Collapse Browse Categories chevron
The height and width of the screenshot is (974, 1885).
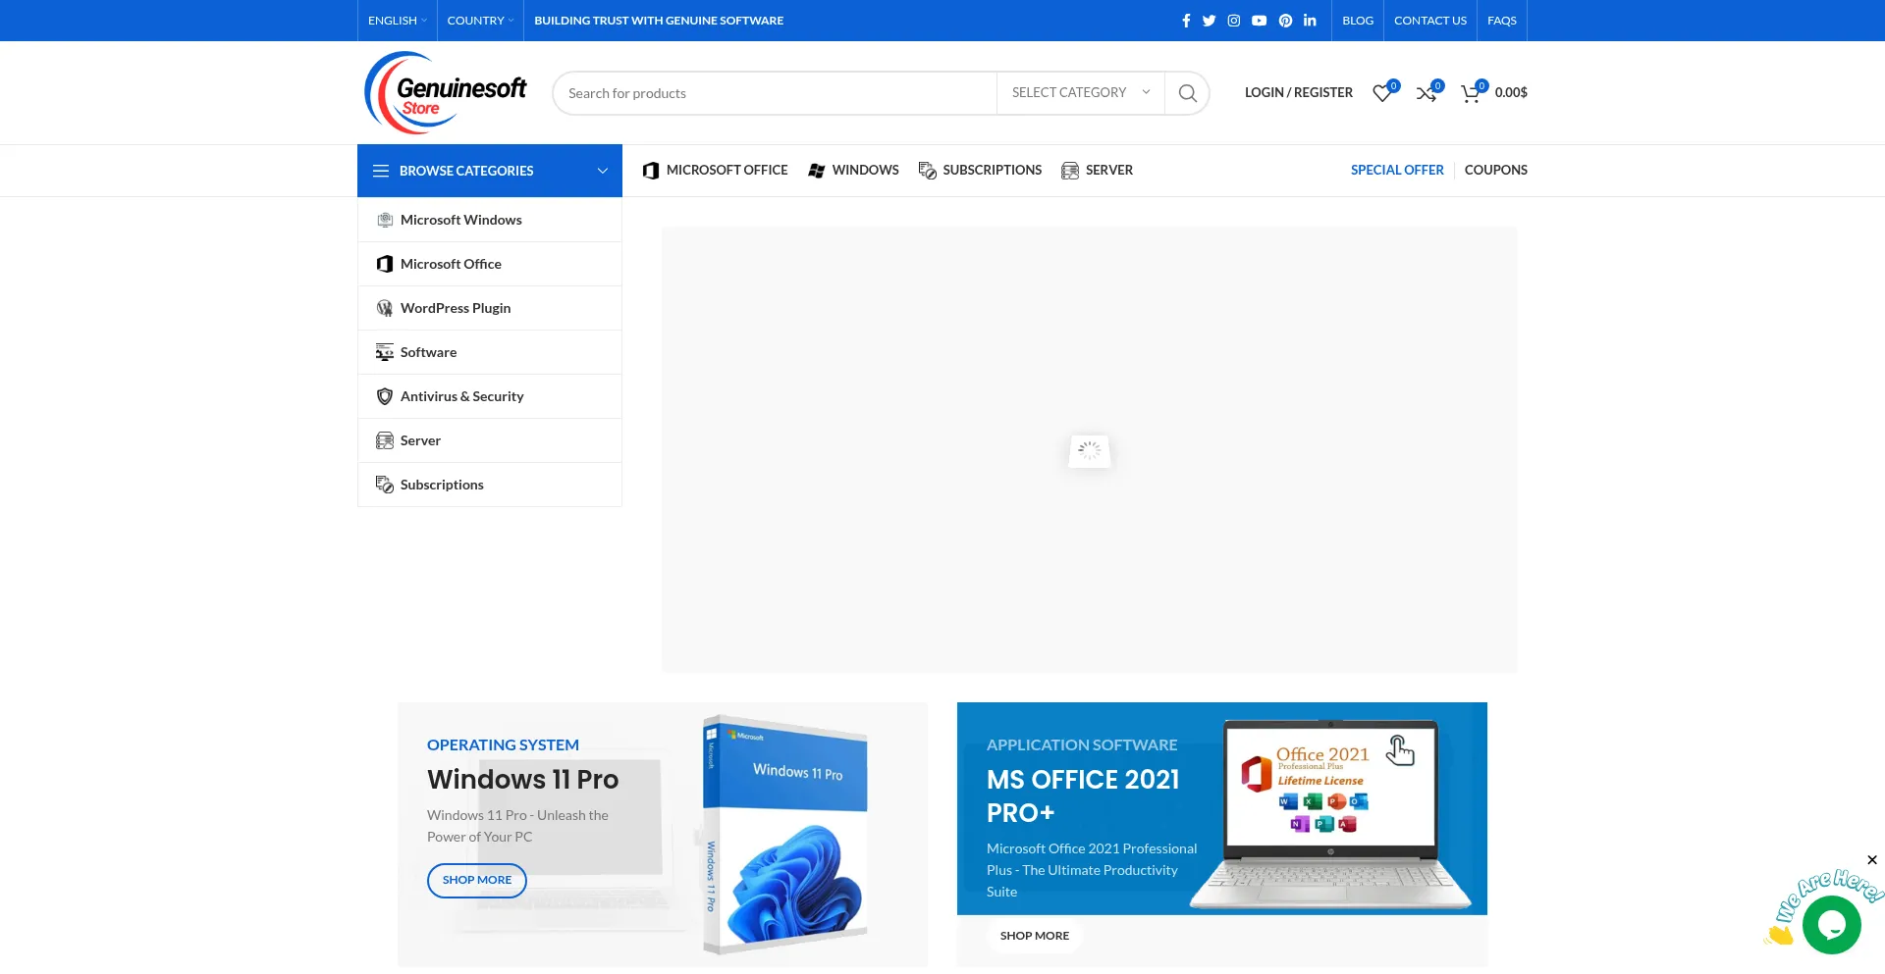coord(602,171)
